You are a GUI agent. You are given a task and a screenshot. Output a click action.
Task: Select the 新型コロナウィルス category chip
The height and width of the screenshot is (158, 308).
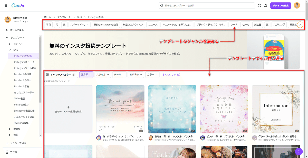[x=133, y=25]
